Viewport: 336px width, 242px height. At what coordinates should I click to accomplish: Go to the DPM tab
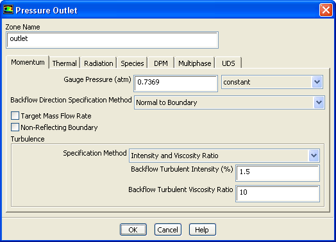click(x=161, y=63)
